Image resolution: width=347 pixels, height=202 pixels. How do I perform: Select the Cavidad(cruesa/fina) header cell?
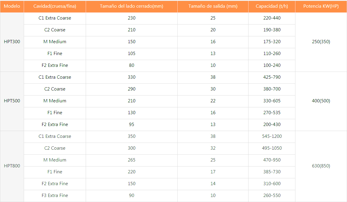(55, 6)
